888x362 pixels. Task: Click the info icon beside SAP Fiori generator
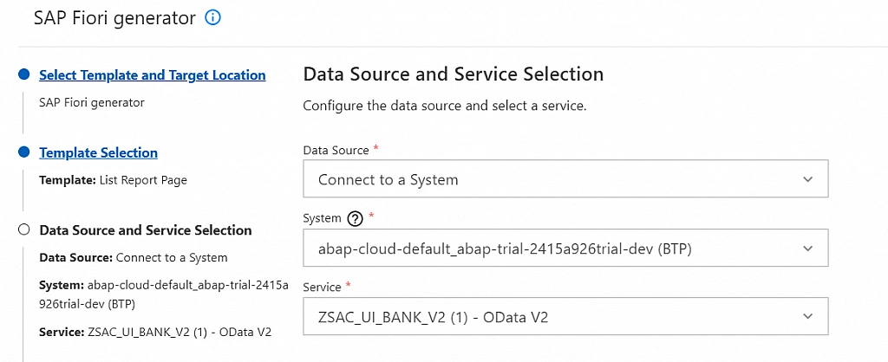tap(212, 18)
